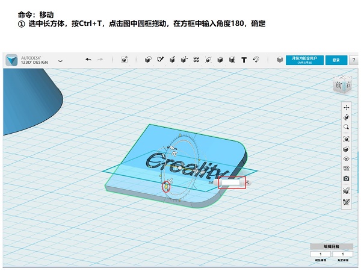Open the Help question mark button
This screenshot has height=271, width=361.
click(x=354, y=60)
